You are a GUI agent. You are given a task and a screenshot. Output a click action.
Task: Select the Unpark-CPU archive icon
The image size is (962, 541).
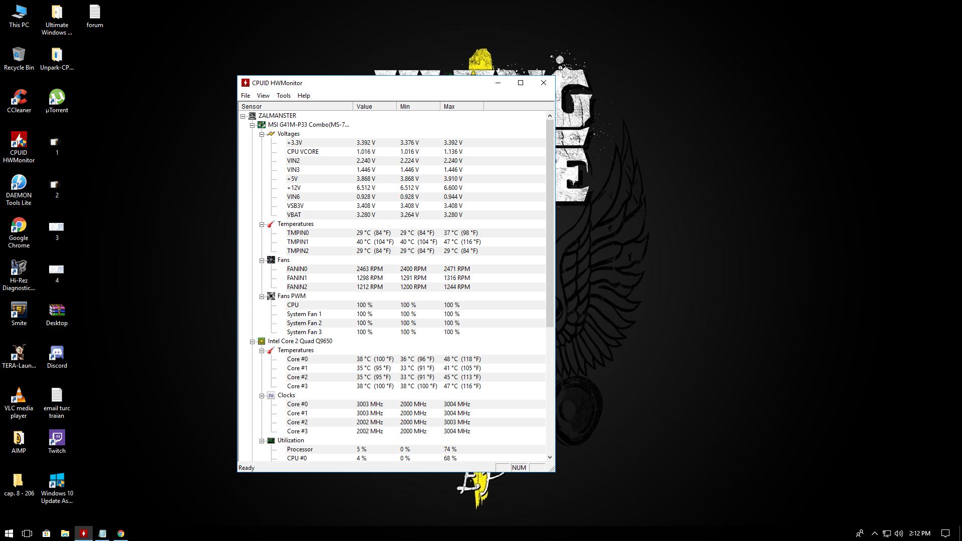pos(57,59)
